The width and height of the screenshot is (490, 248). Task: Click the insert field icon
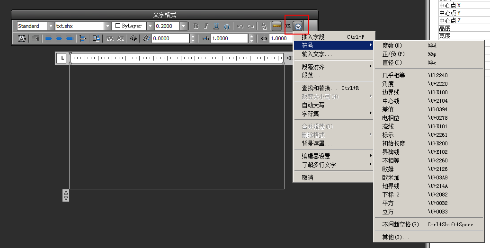(96, 38)
